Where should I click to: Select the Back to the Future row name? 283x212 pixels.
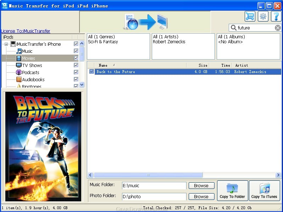(116, 72)
